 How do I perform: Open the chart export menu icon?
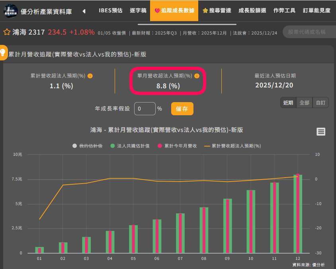pos(321,132)
